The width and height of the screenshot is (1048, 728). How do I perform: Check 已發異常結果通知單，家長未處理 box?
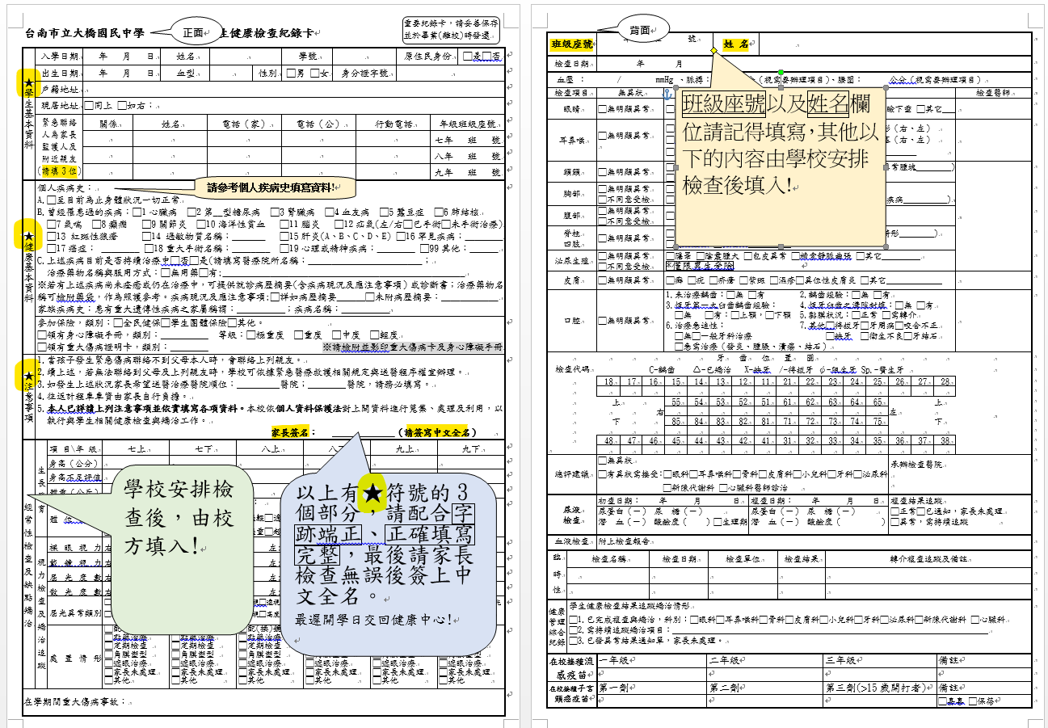click(x=575, y=642)
